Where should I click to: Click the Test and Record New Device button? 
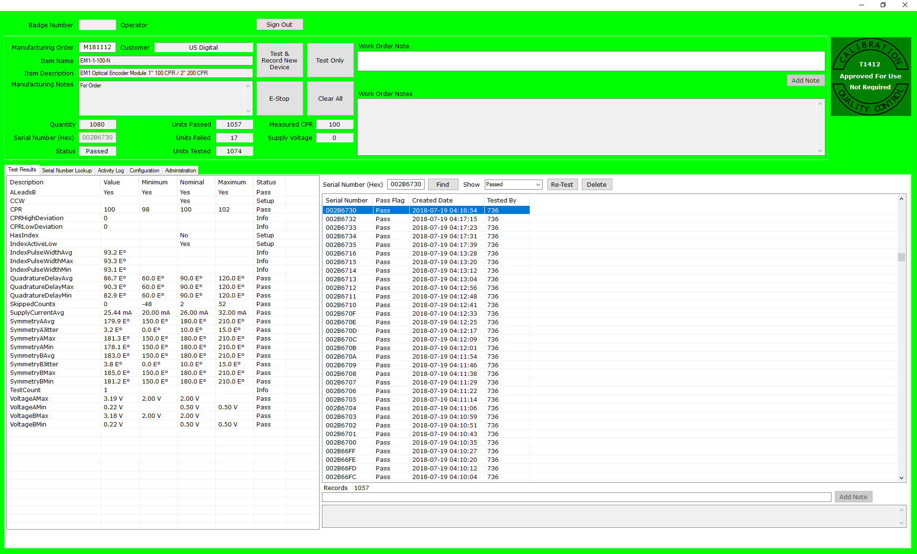click(280, 61)
